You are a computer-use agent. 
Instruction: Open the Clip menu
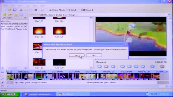pos(28,6)
